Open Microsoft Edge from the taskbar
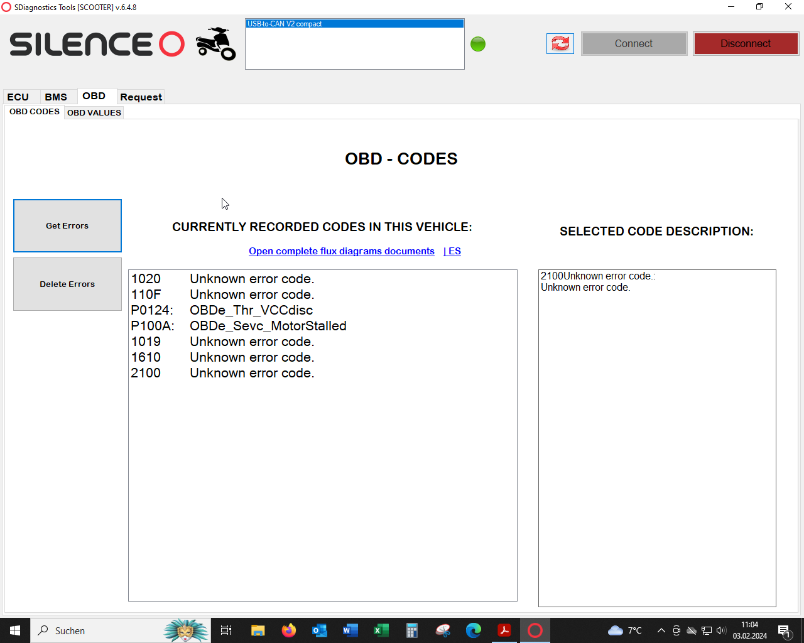 (474, 630)
